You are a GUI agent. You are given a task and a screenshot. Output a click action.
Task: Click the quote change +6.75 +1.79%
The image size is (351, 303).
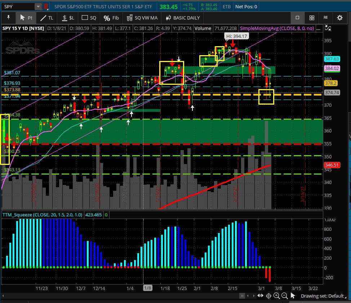pos(189,7)
